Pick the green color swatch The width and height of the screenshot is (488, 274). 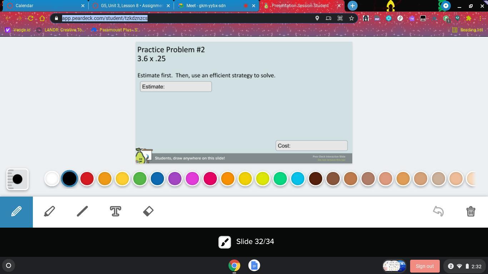(140, 178)
